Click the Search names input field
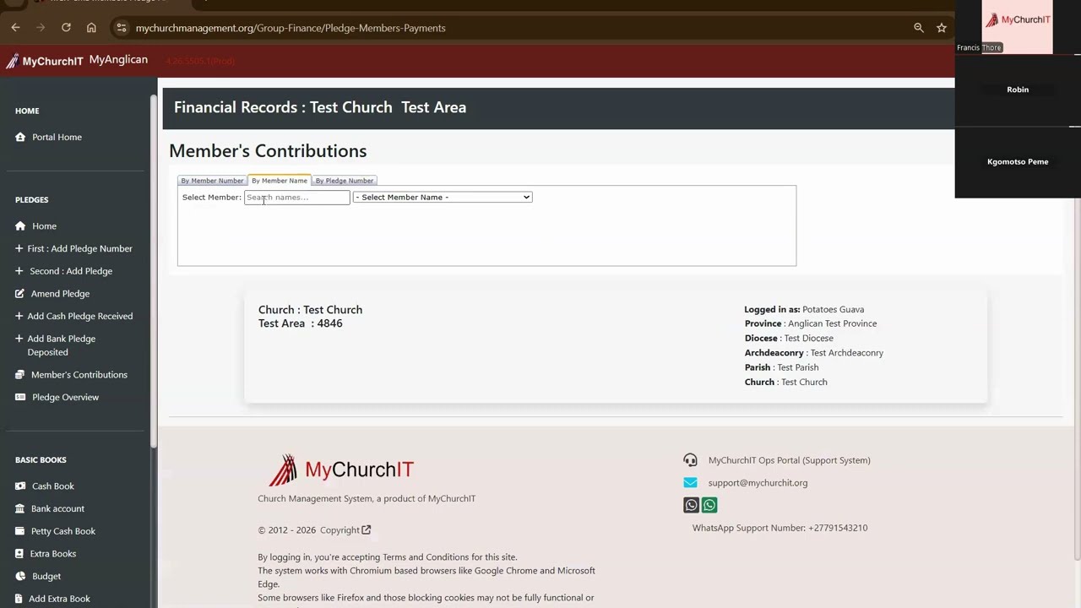 tap(296, 197)
